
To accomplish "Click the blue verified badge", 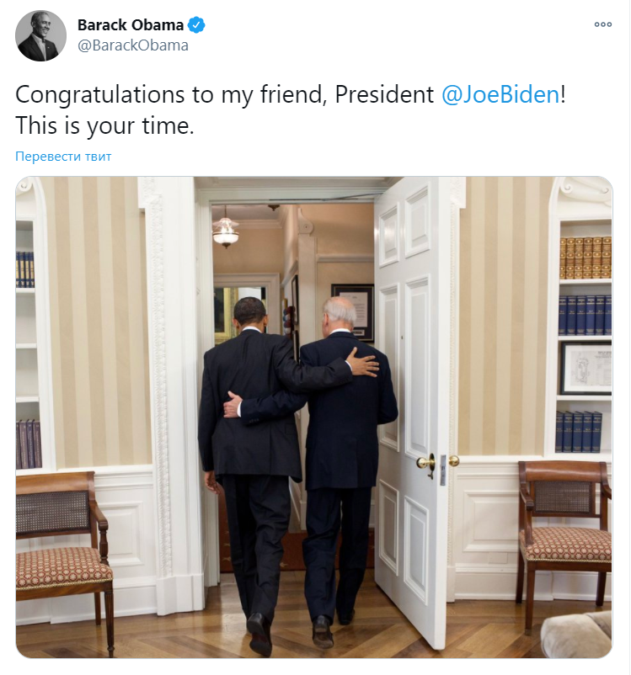I will click(x=196, y=25).
